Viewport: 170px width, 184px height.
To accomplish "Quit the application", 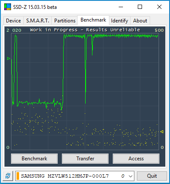I will point(152,176).
